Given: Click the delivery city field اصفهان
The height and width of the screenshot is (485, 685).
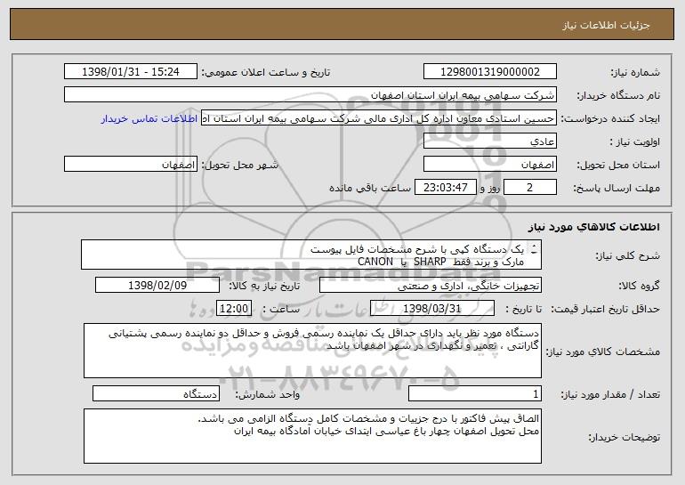Looking at the screenshot, I should [131, 165].
